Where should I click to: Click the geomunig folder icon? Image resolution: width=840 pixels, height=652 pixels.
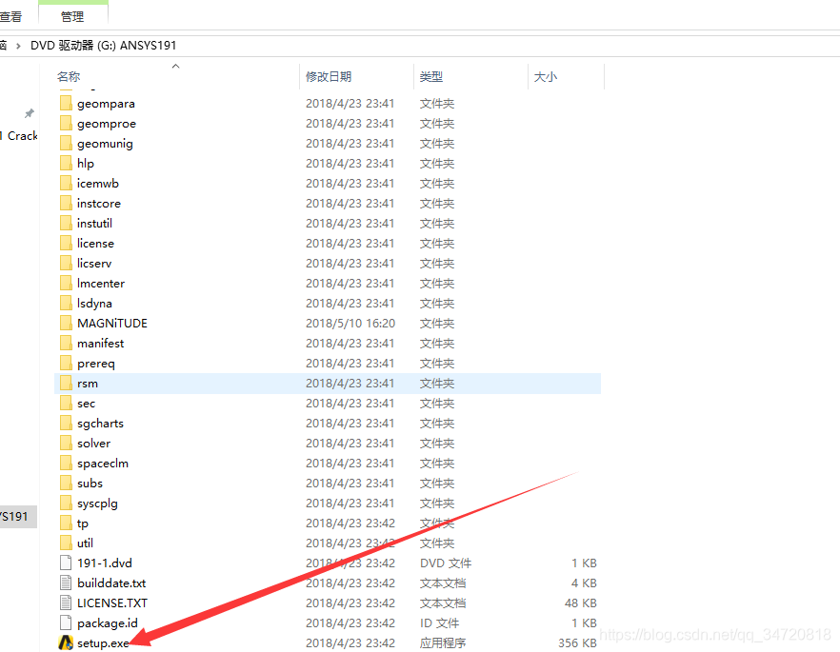click(66, 143)
